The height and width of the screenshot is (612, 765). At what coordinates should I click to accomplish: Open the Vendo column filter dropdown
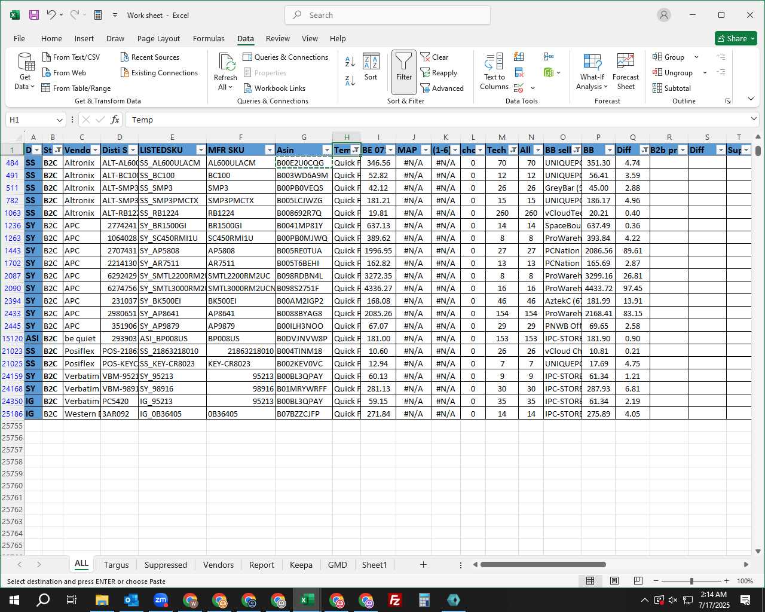pyautogui.click(x=96, y=150)
